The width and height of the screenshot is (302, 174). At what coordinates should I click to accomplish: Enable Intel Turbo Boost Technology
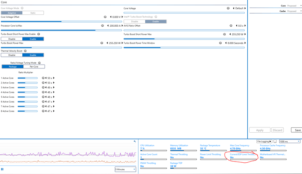pyautogui.click(x=156, y=21)
